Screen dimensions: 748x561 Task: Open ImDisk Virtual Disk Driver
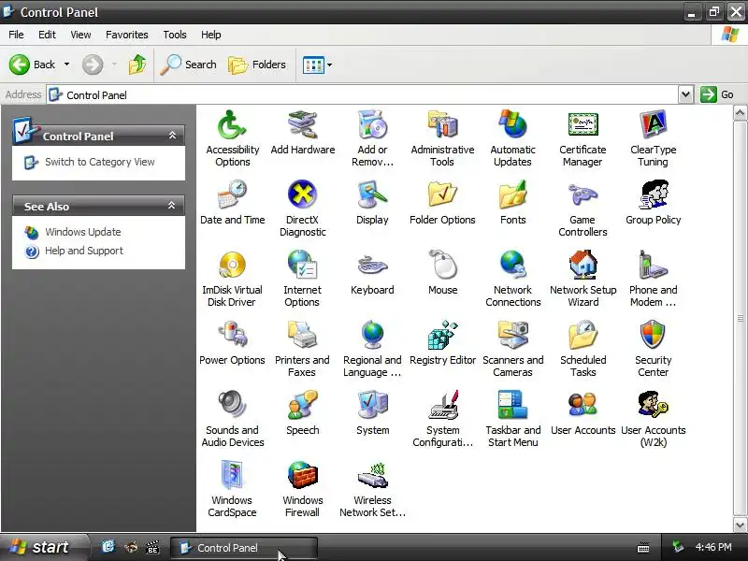click(x=232, y=279)
